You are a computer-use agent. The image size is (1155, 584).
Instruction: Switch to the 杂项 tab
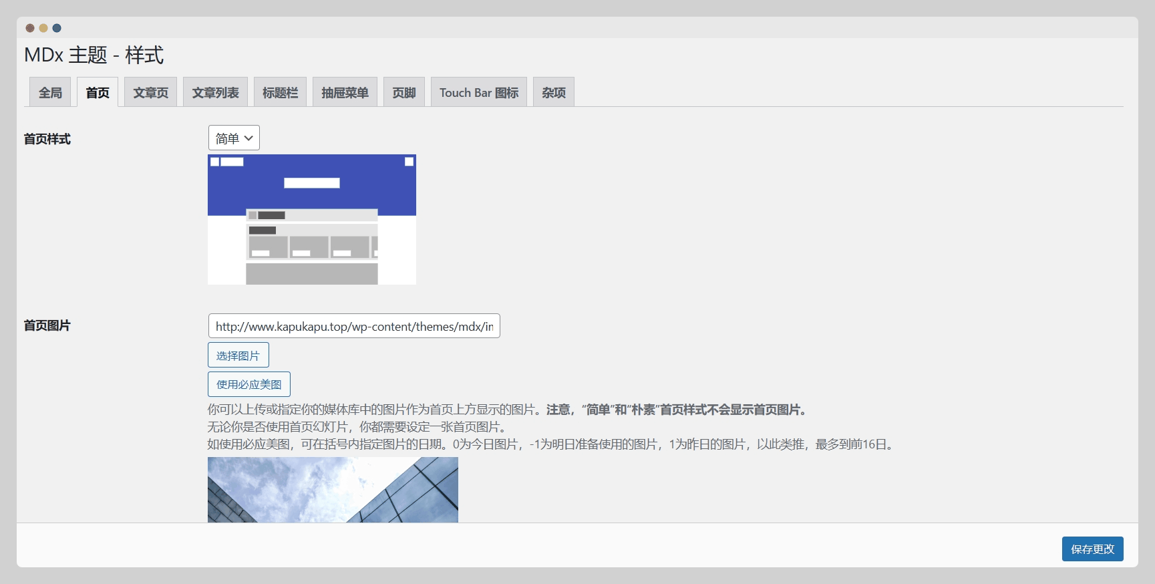(x=553, y=92)
